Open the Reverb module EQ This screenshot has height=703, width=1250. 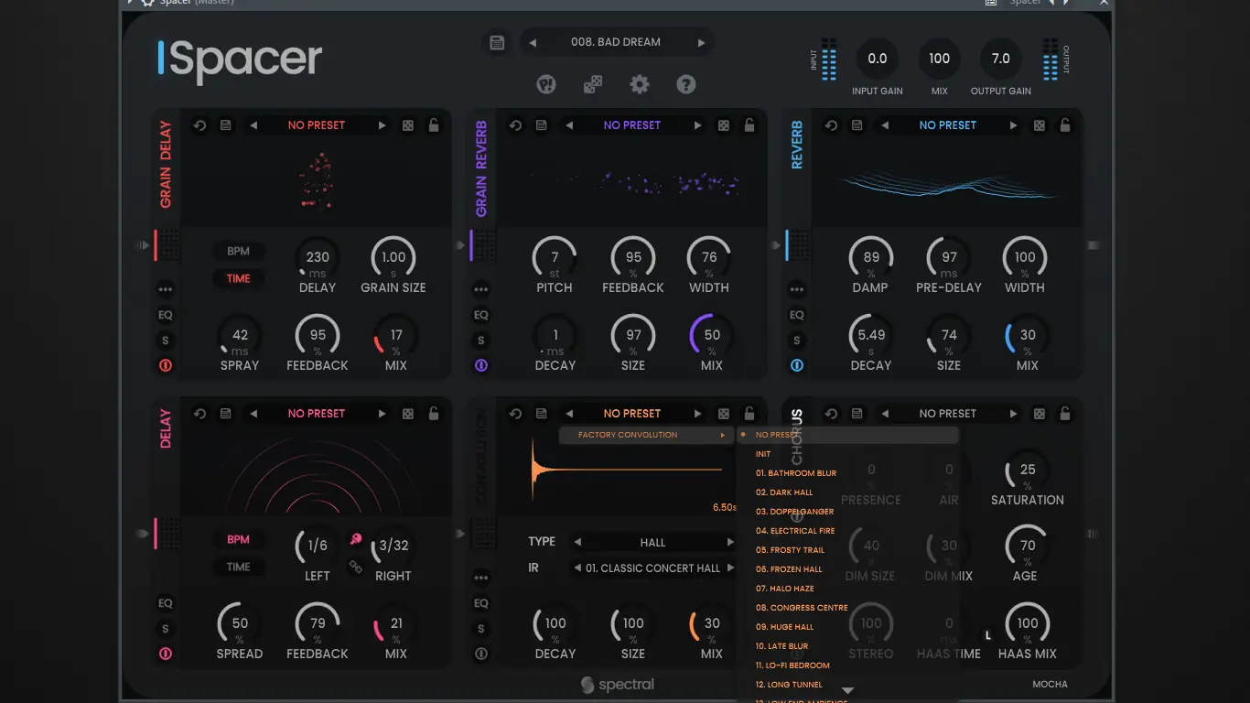click(797, 315)
